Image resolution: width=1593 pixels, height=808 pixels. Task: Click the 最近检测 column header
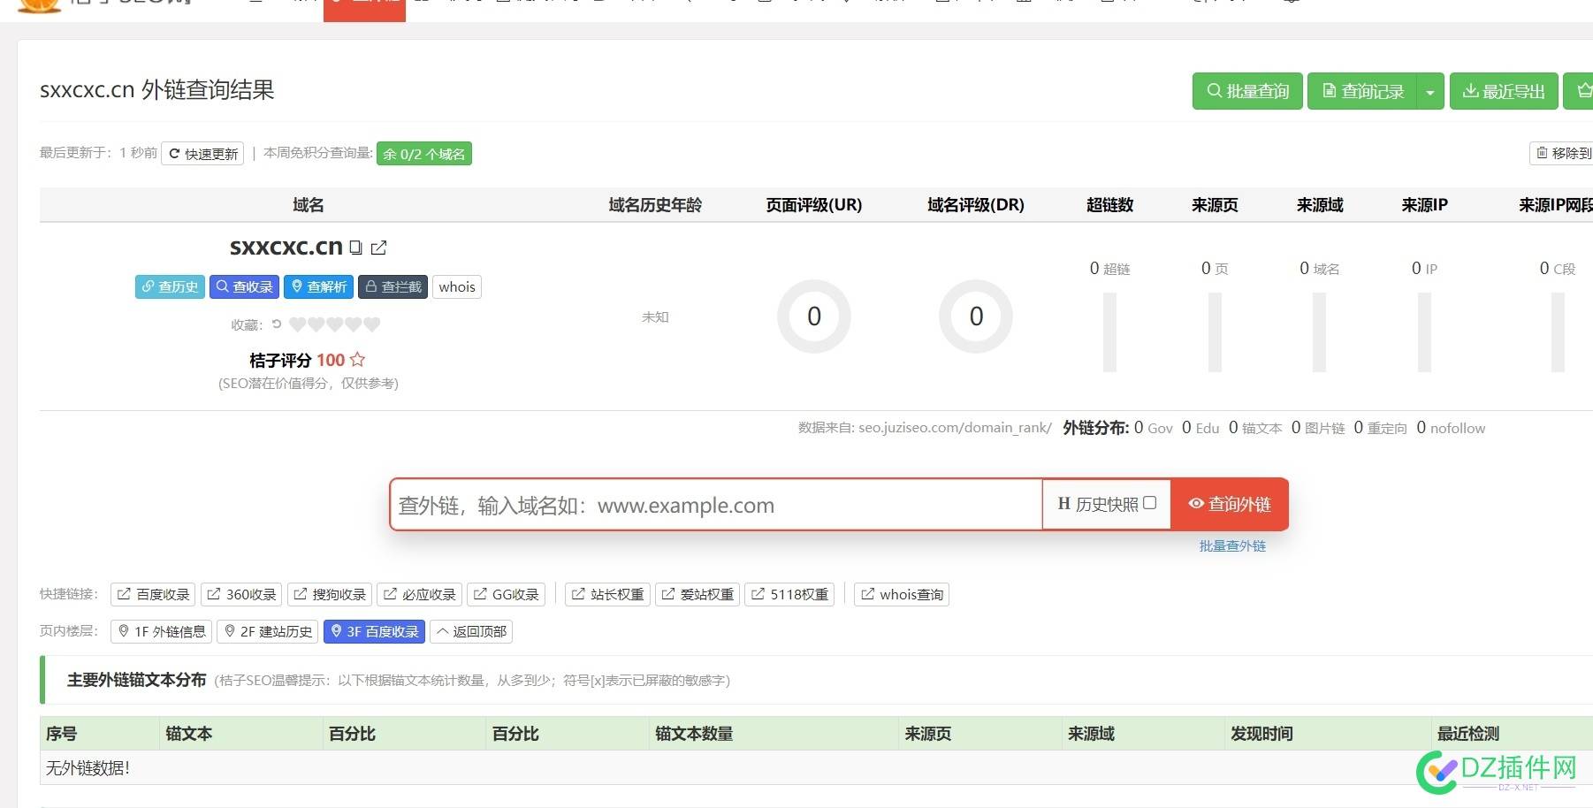click(x=1467, y=734)
